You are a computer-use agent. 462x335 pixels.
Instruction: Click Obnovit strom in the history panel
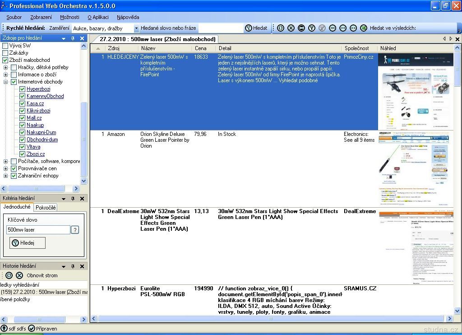[x=42, y=275]
